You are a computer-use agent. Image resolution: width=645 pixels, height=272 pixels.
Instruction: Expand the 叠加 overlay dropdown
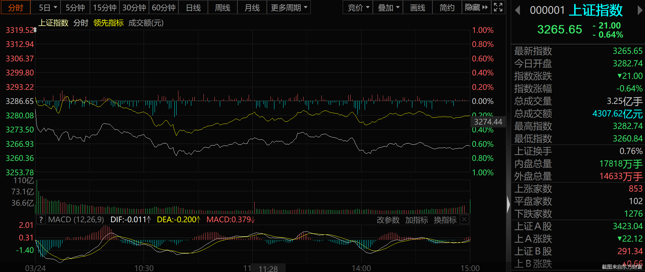click(388, 8)
